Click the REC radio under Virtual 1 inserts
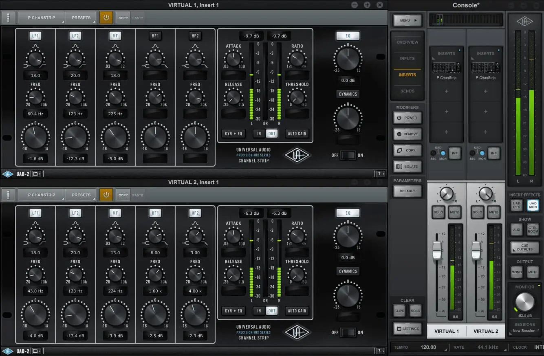The image size is (544, 356). [434, 153]
